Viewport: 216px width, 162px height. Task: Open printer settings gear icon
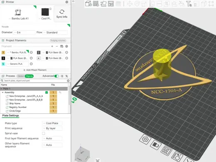67,2
